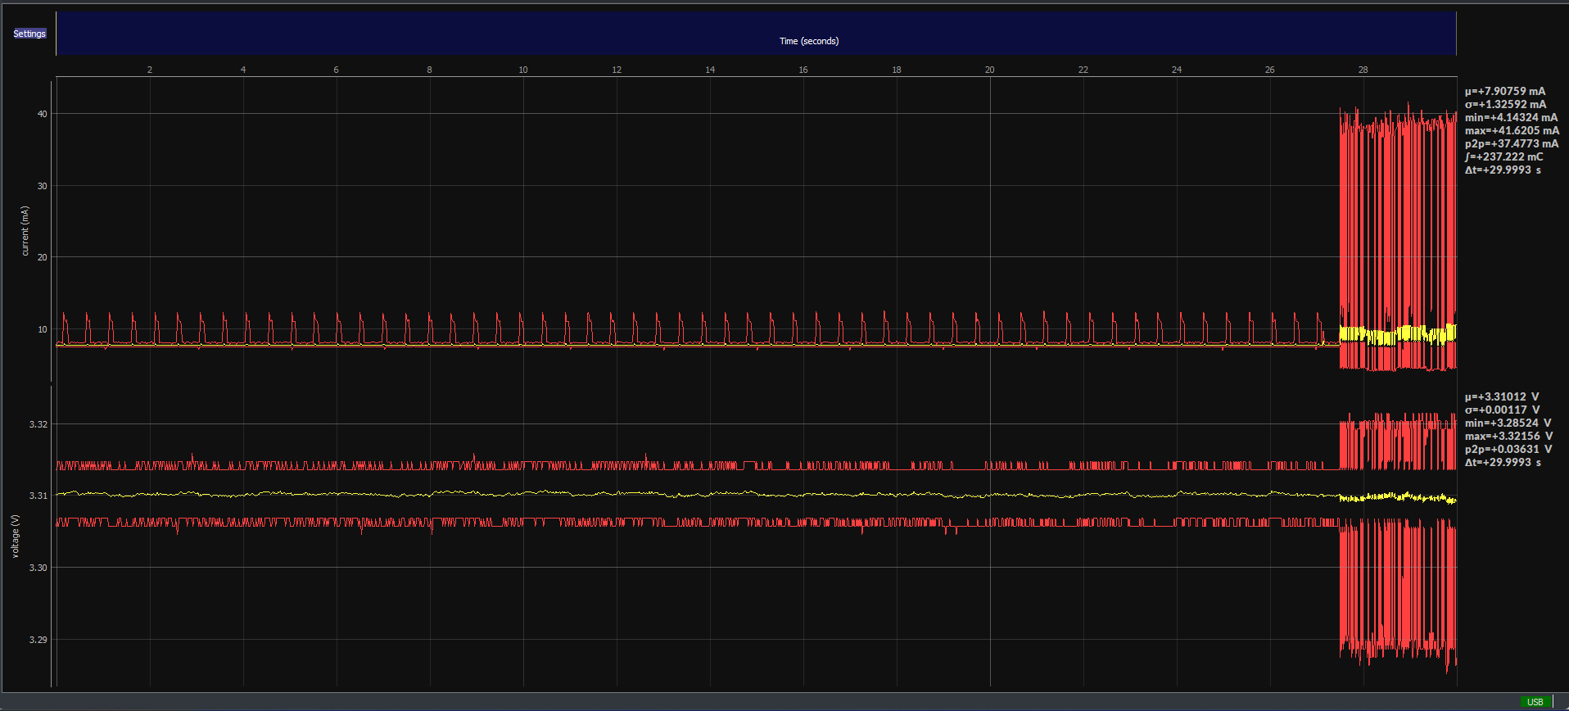
Task: Click the 14 second tick on the time axis
Action: [x=710, y=70]
